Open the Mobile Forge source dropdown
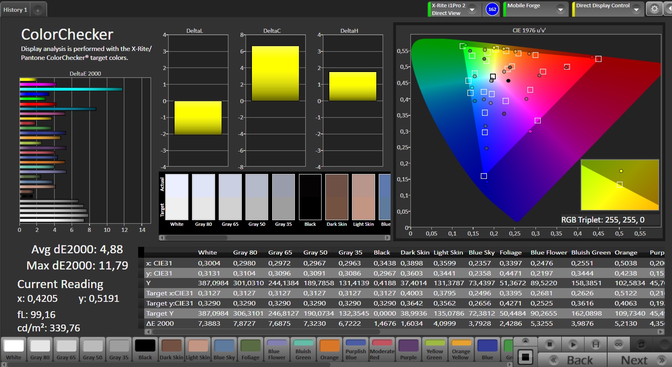The width and height of the screenshot is (672, 367). pyautogui.click(x=560, y=9)
